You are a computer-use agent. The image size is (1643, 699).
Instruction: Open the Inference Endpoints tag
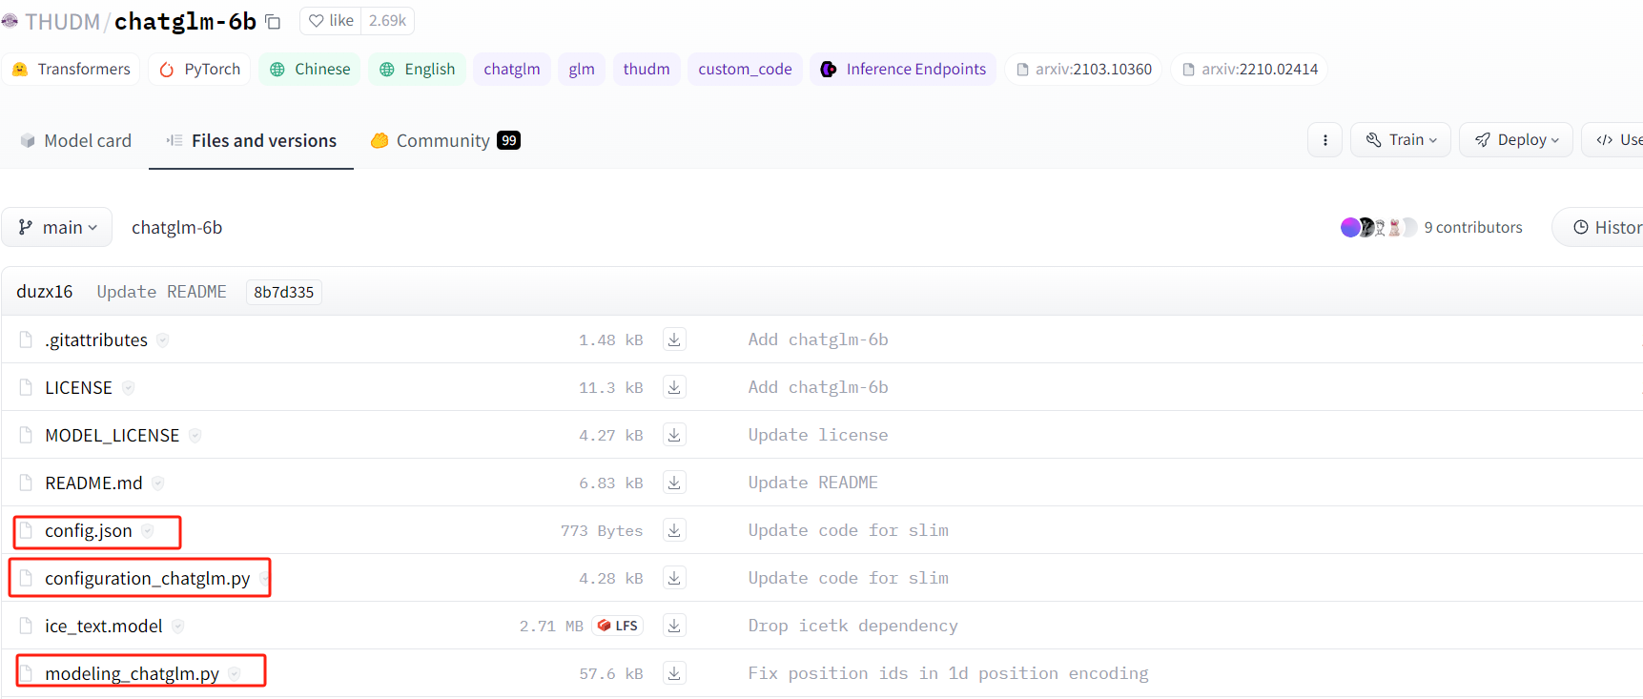coord(903,69)
